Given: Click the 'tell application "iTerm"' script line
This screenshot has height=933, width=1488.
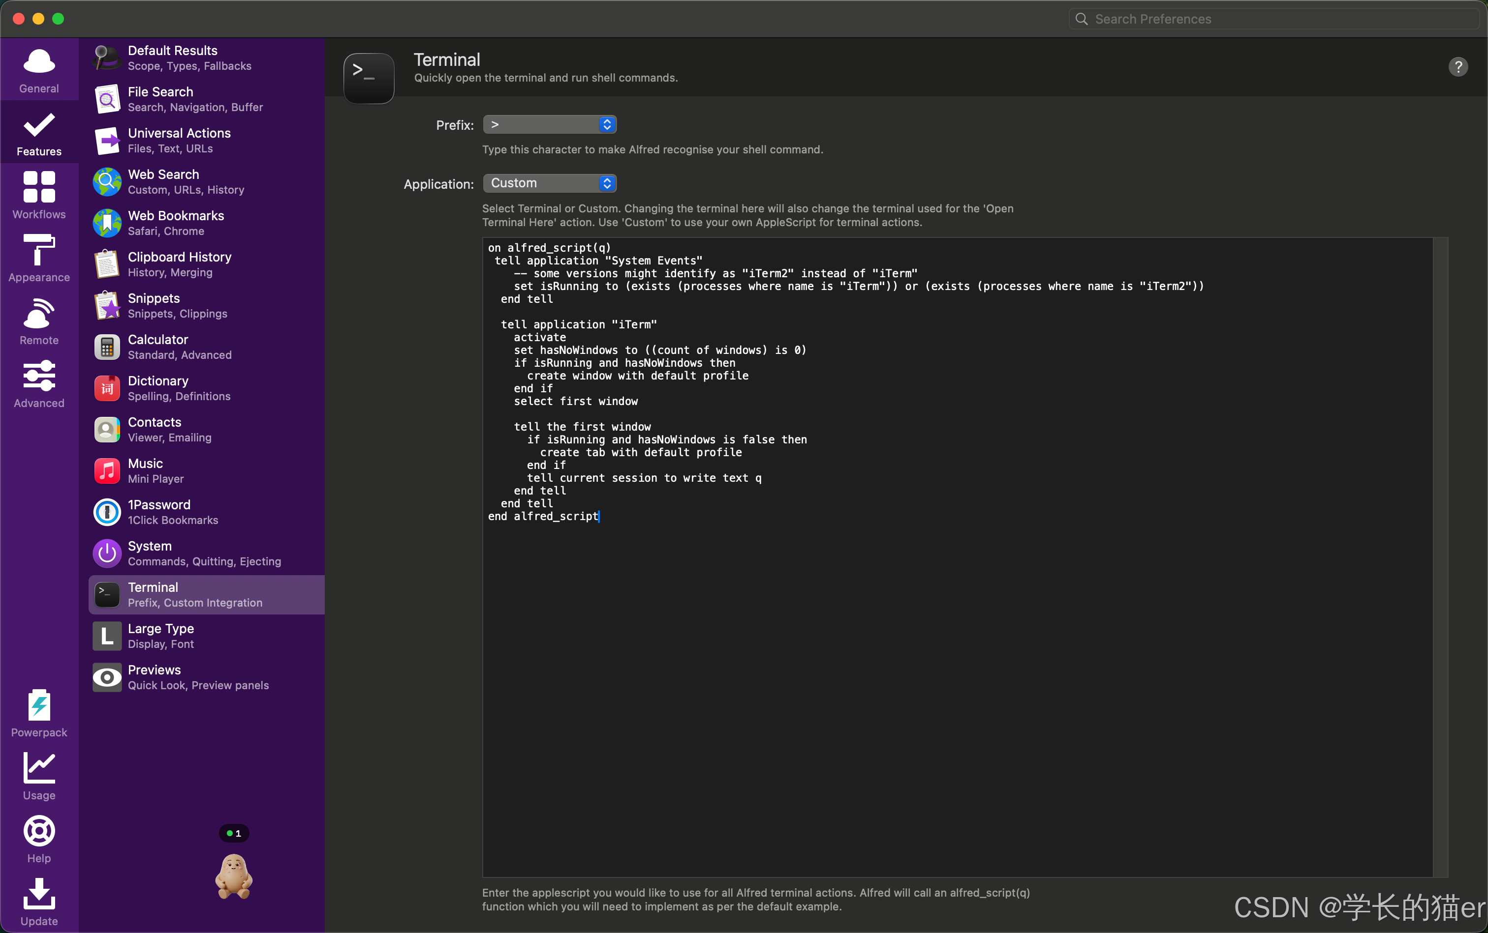Looking at the screenshot, I should click(579, 324).
